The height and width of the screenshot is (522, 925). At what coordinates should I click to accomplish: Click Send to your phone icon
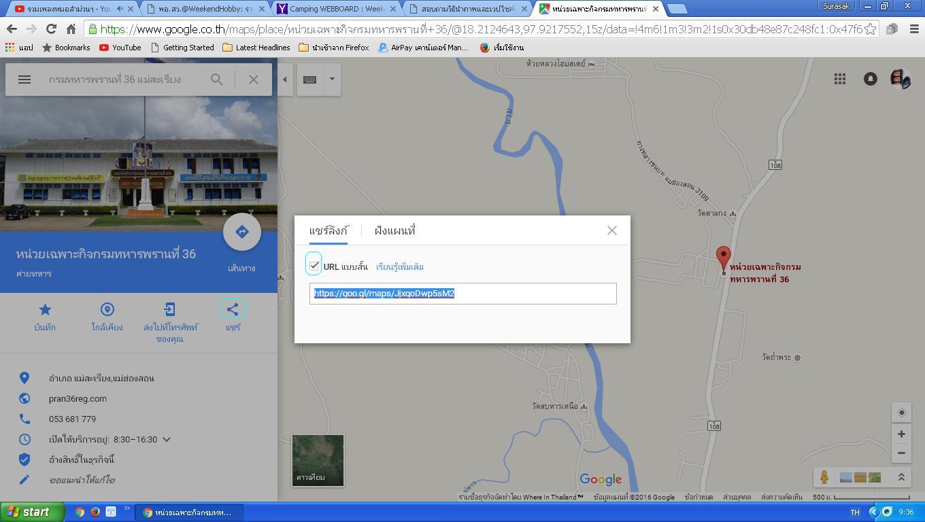coord(169,310)
